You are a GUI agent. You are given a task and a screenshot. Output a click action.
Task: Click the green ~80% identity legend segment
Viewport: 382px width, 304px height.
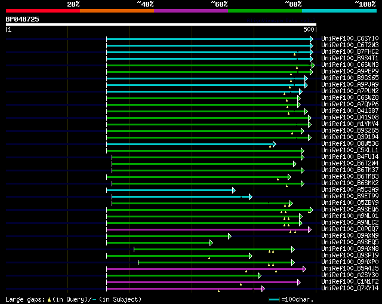click(265, 11)
